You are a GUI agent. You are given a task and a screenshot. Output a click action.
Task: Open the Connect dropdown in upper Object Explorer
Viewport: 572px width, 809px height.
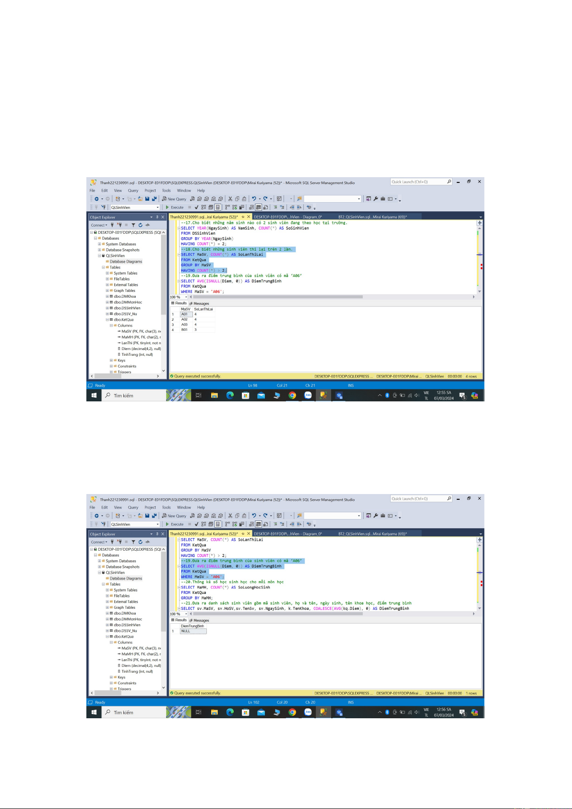(x=99, y=225)
